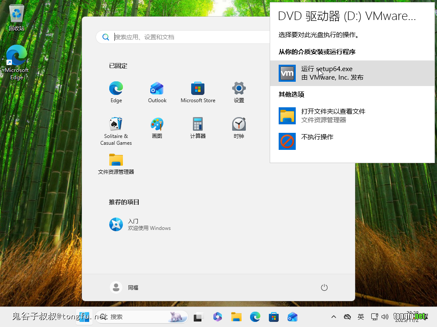Image resolution: width=437 pixels, height=327 pixels.
Task: Expand hidden system tray icons chevron
Action: [334, 317]
